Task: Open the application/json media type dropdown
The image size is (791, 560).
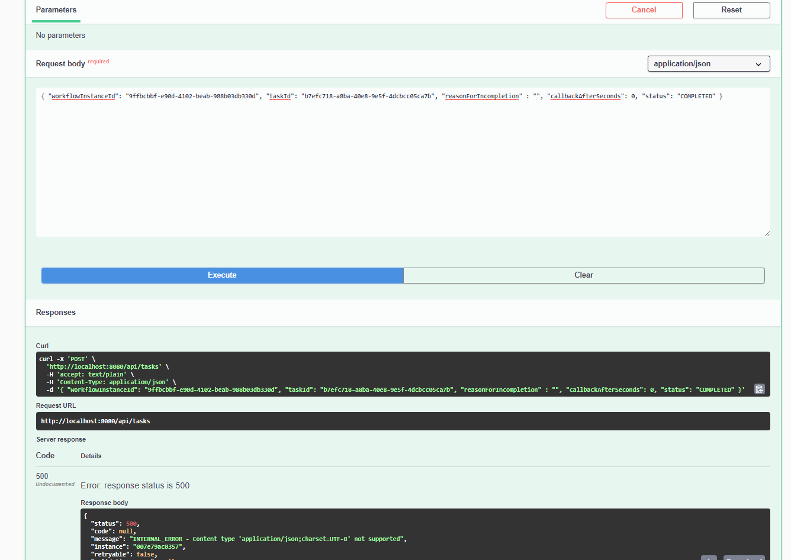Action: click(708, 63)
